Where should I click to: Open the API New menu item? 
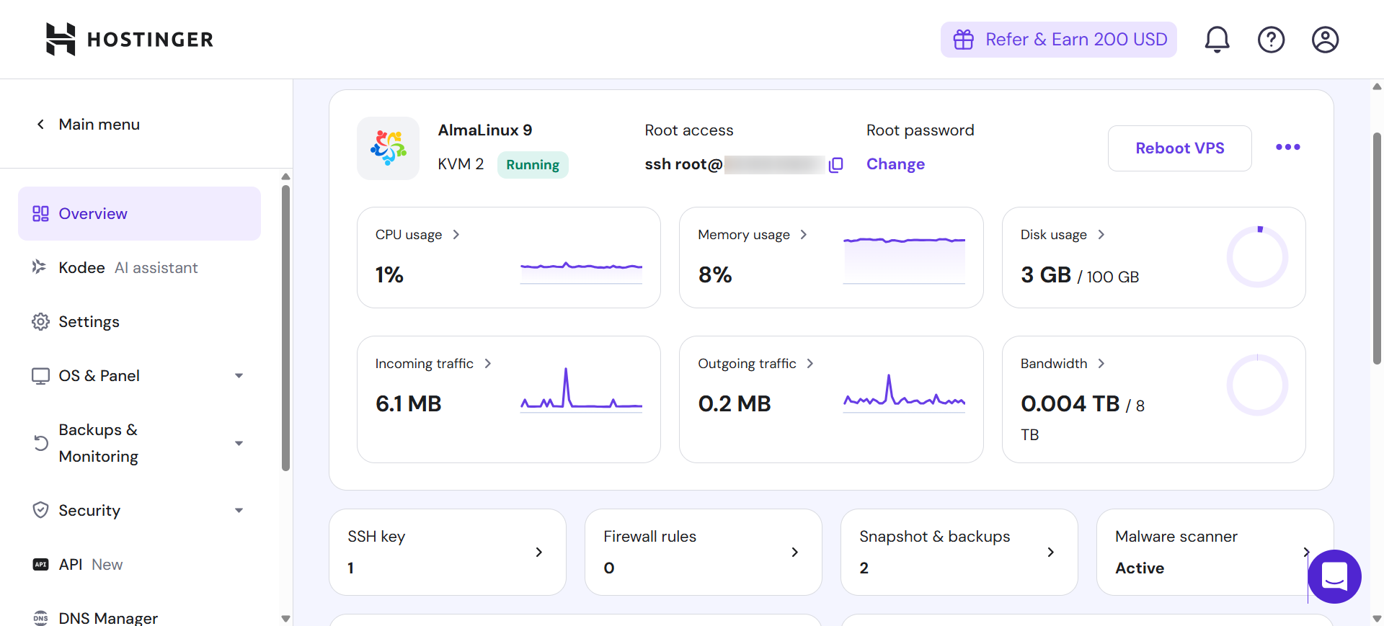tap(139, 564)
